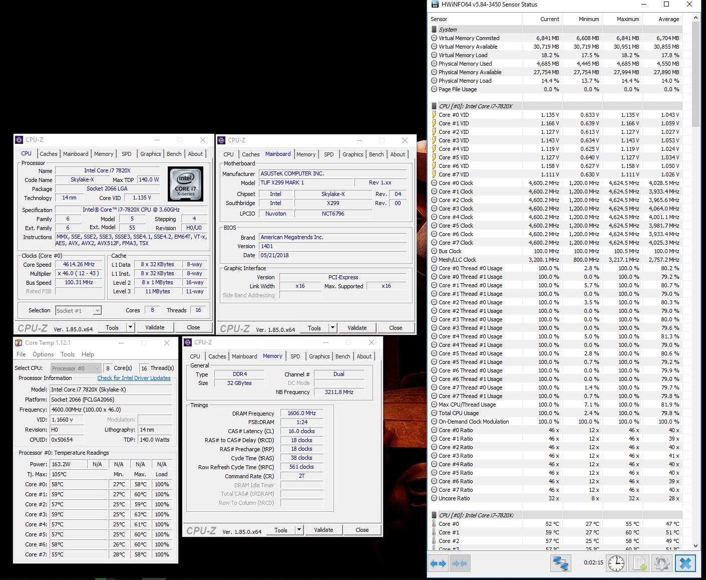Click HWiNFO Maximum column header

point(622,19)
